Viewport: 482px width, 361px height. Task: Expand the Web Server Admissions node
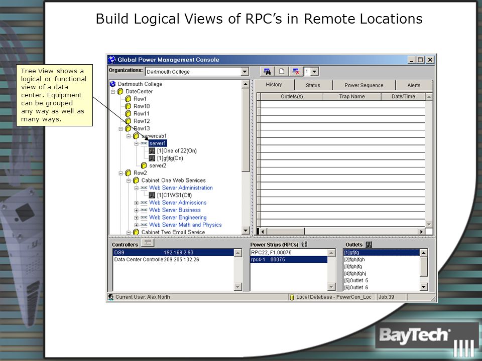136,203
